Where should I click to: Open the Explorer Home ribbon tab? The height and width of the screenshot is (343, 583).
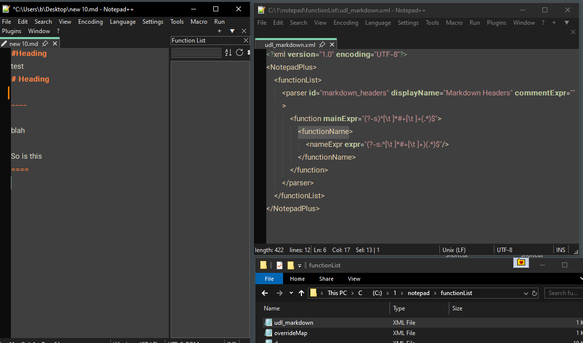click(x=297, y=279)
